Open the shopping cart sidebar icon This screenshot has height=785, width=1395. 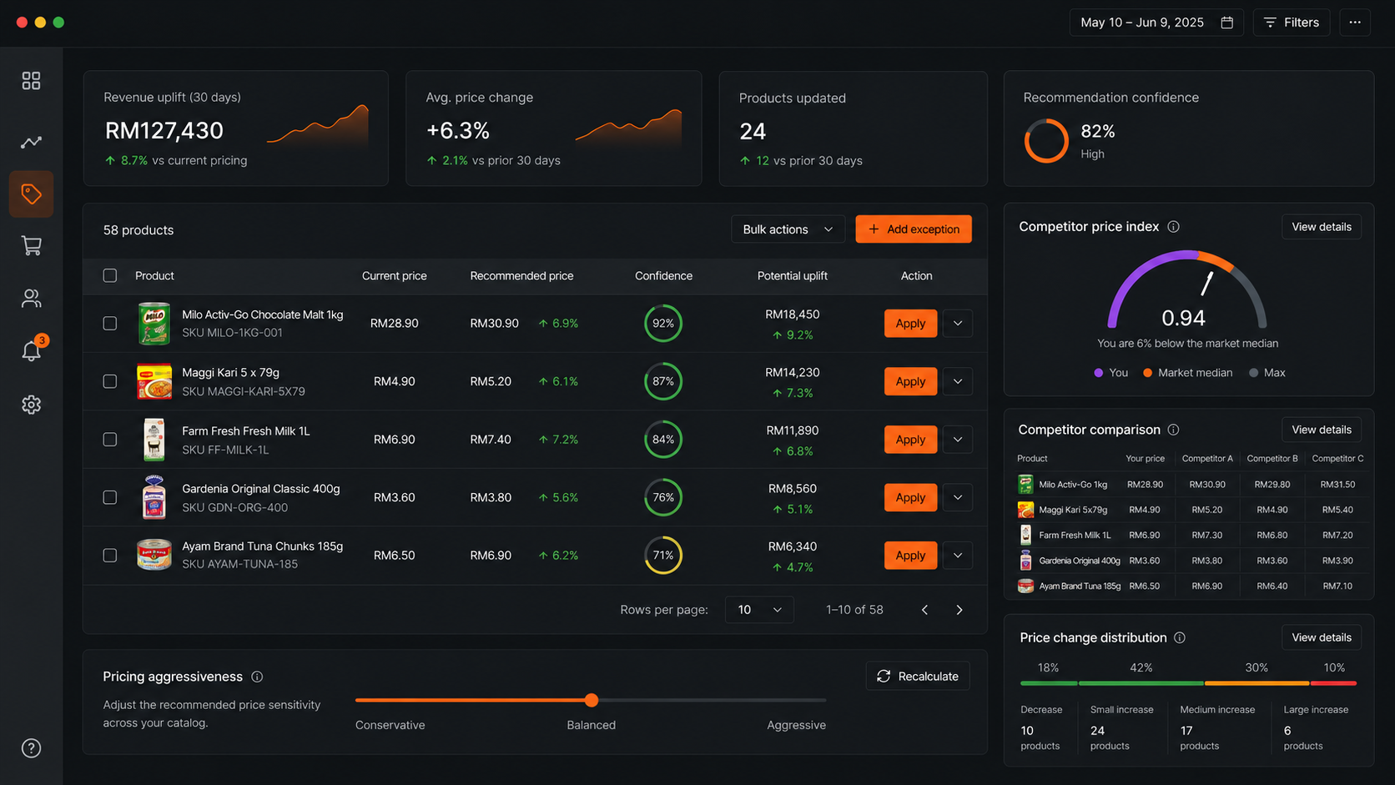pos(31,246)
